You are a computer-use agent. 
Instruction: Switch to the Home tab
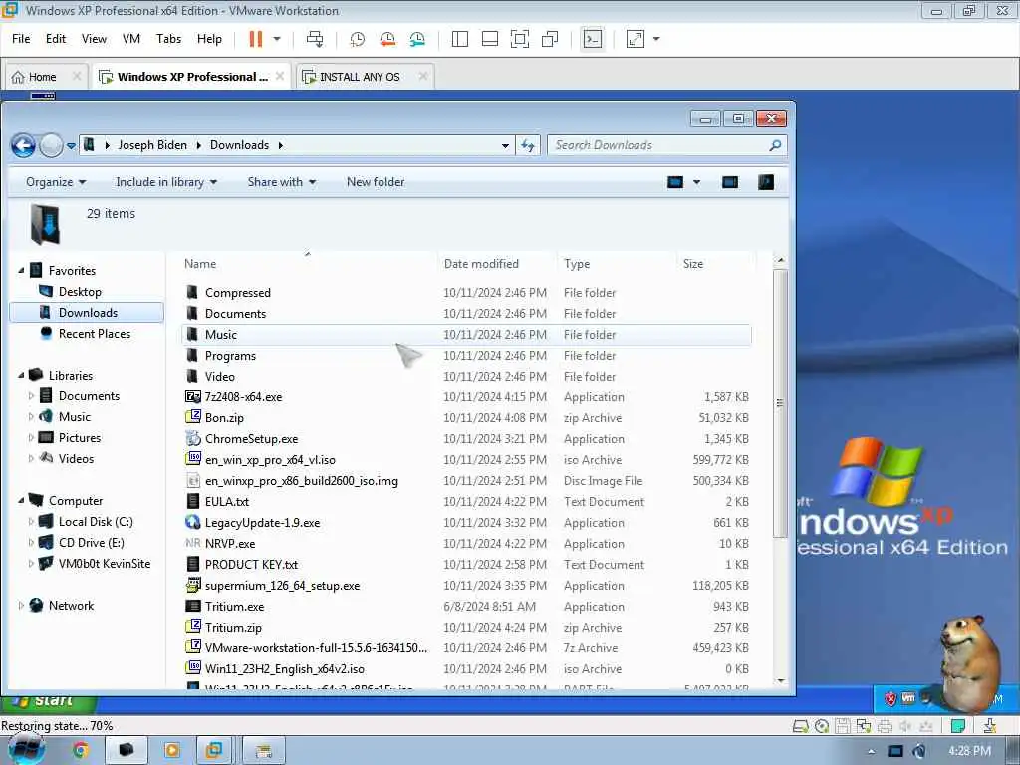(42, 77)
